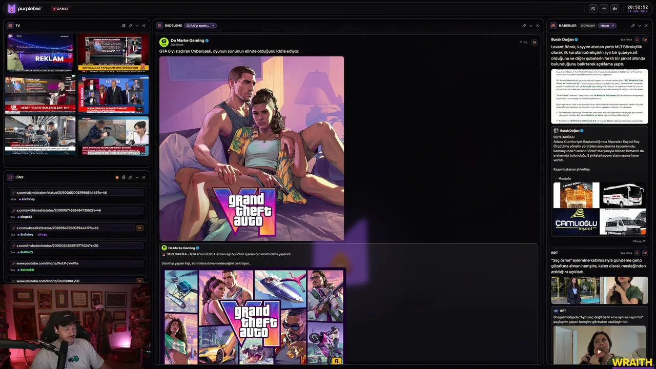The image size is (656, 369).
Task: Click the TV panel icon
Action: tap(11, 26)
